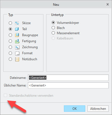Screen dimensions: 112x115
Task: Click the Dateiname input field
Action: 68,78
